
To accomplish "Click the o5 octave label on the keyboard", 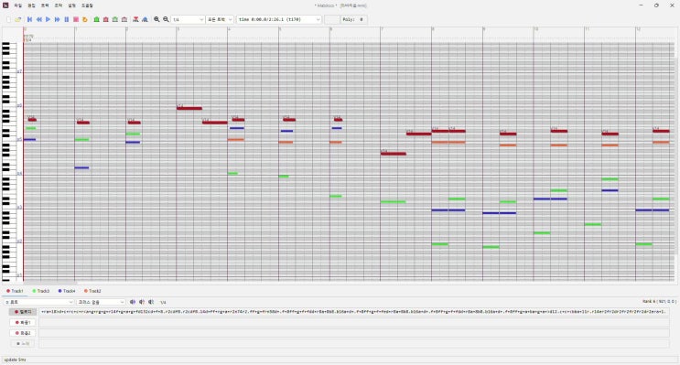I will [19, 140].
